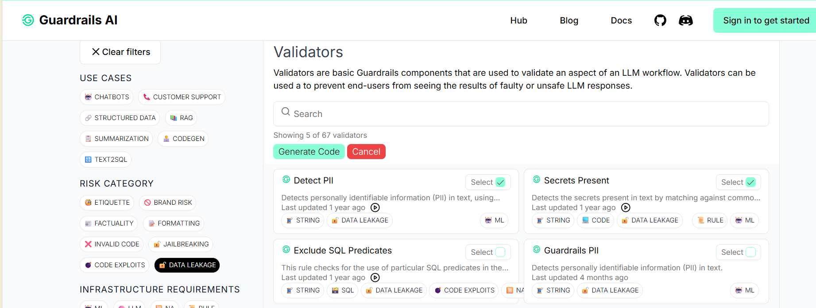Click the Guardrails icon beside Guardrails PII
Image resolution: width=816 pixels, height=308 pixels.
pos(536,250)
